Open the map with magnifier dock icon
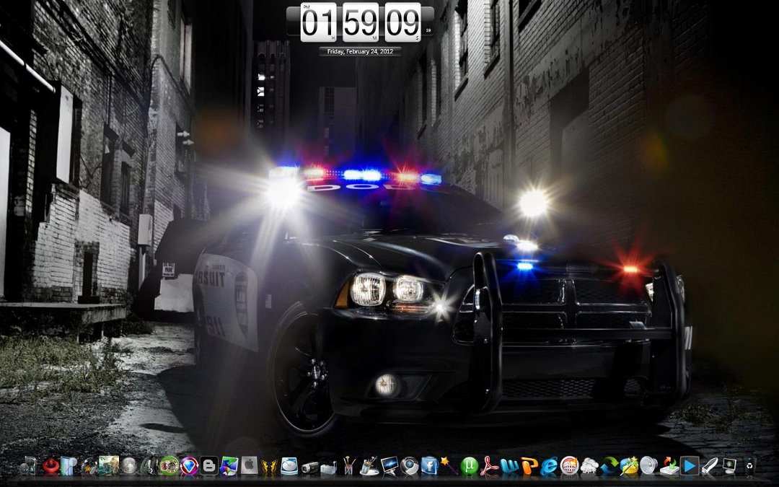Image resolution: width=779 pixels, height=487 pixels. coord(68,465)
